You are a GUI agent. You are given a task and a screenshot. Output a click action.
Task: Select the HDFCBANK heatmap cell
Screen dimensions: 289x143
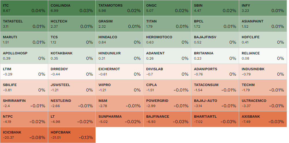tap(72, 135)
